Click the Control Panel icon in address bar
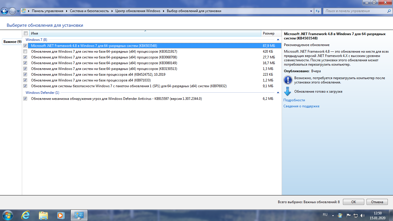Image resolution: width=393 pixels, height=221 pixels. [x=24, y=11]
